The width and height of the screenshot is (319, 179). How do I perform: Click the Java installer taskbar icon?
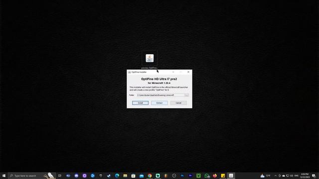pos(231,176)
